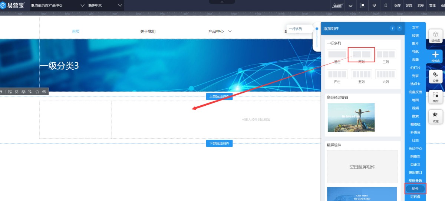
Task: Click the 企业版 badge in top bar
Action: pos(337,5)
